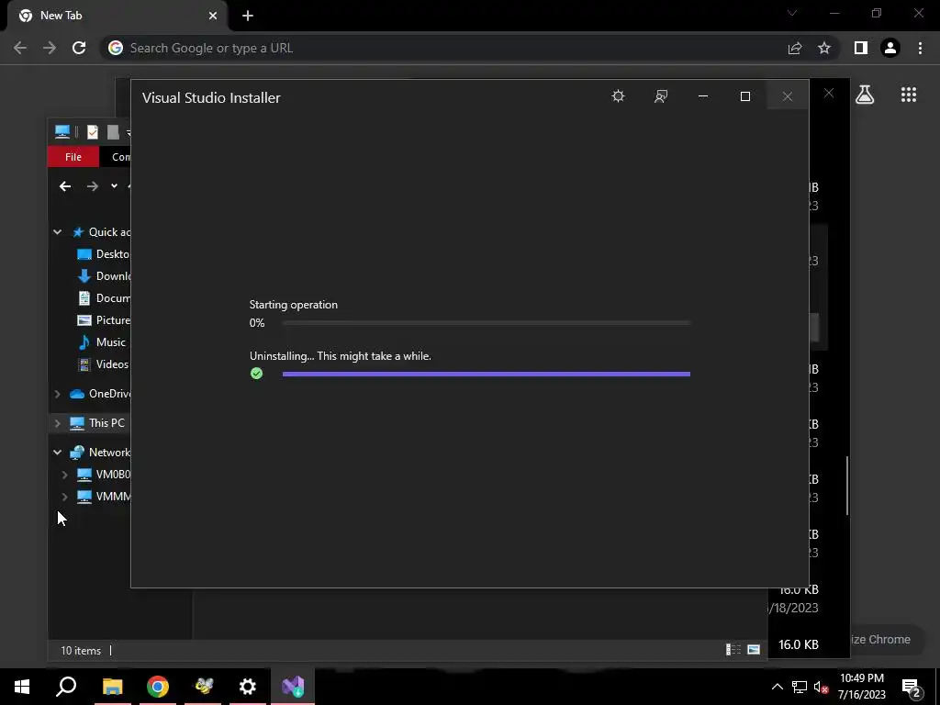Expand the This PC tree node

[58, 423]
